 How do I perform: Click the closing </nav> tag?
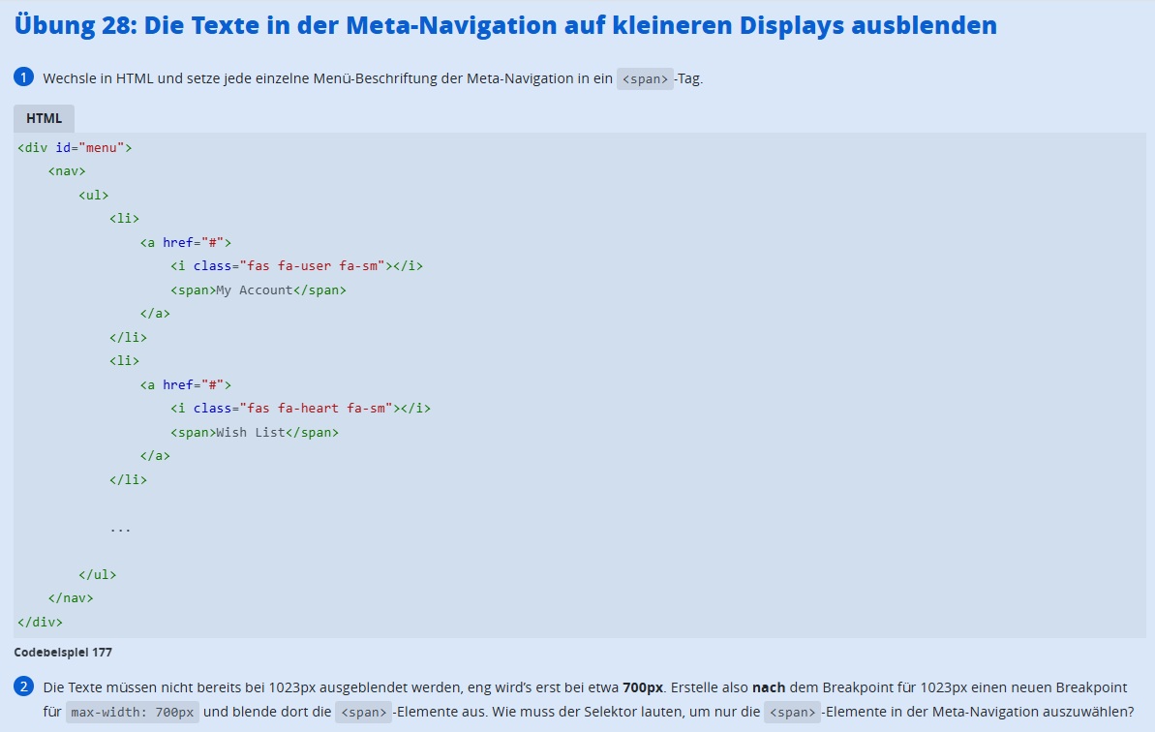[71, 598]
